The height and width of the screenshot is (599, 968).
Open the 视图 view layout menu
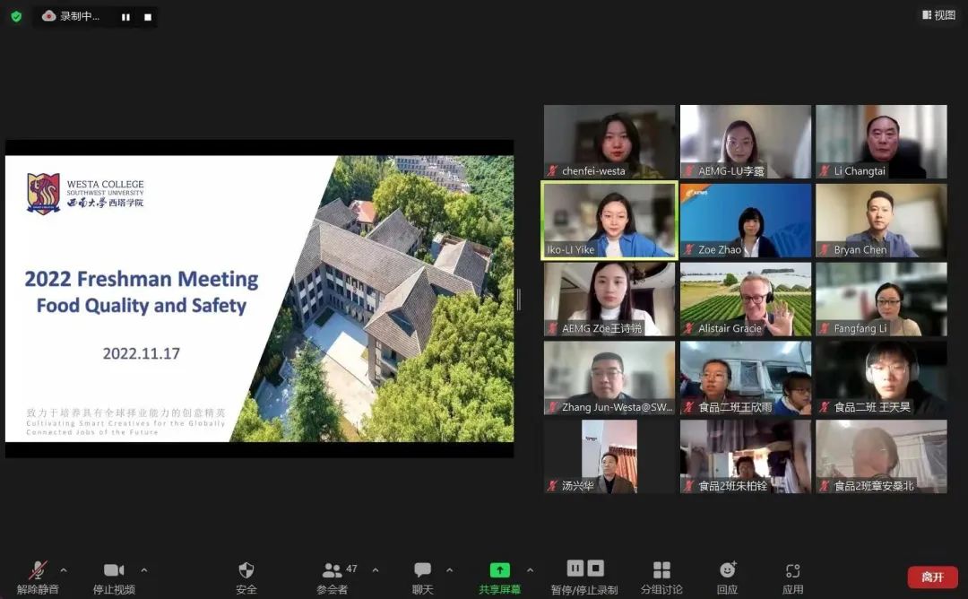[x=938, y=15]
